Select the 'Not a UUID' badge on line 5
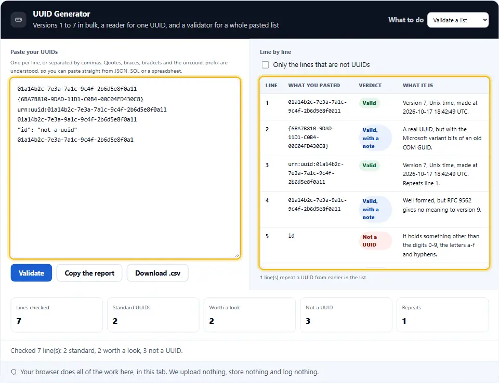This screenshot has width=499, height=383. [x=375, y=241]
